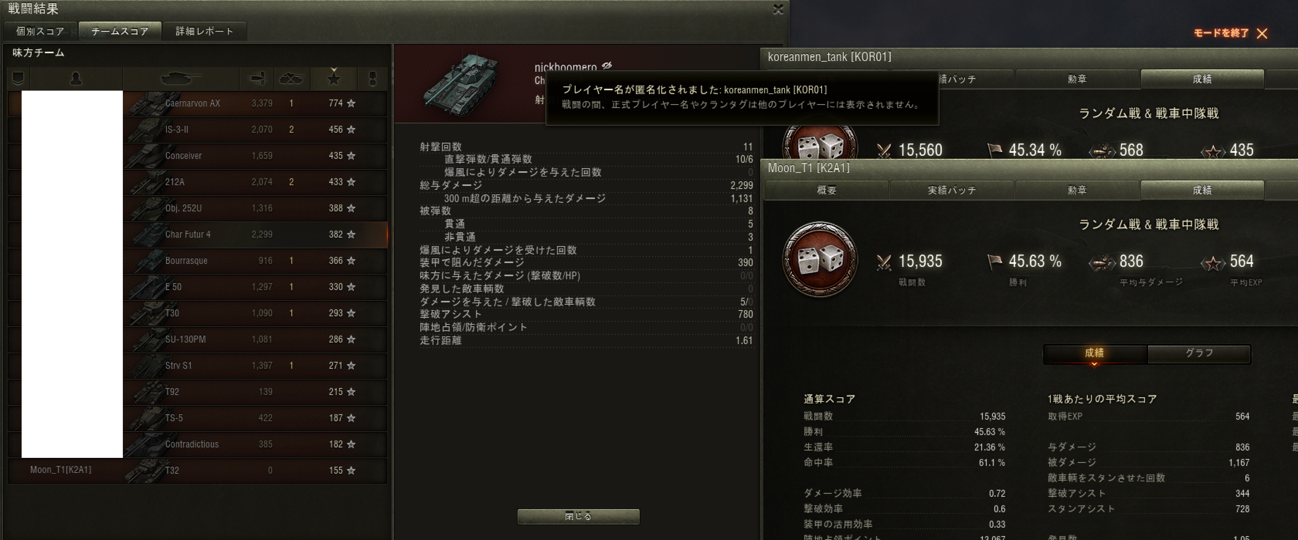Sort team list by vehicle tank icon
This screenshot has height=540, width=1298.
(180, 79)
